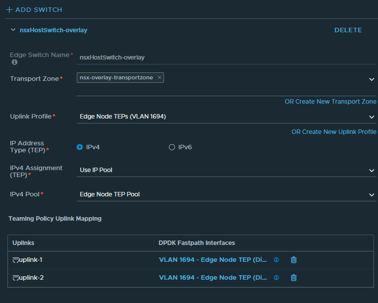378x303 pixels.
Task: Delete the nsxHostSwitch-overlay switch
Action: [x=348, y=30]
